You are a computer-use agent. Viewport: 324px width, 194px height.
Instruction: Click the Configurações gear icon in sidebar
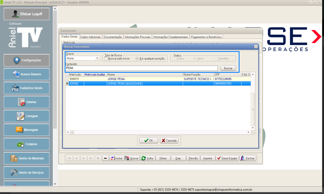(17, 60)
